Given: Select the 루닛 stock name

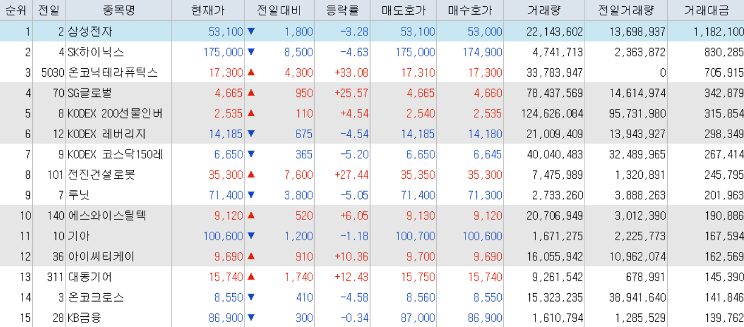Looking at the screenshot, I should pos(79,195).
